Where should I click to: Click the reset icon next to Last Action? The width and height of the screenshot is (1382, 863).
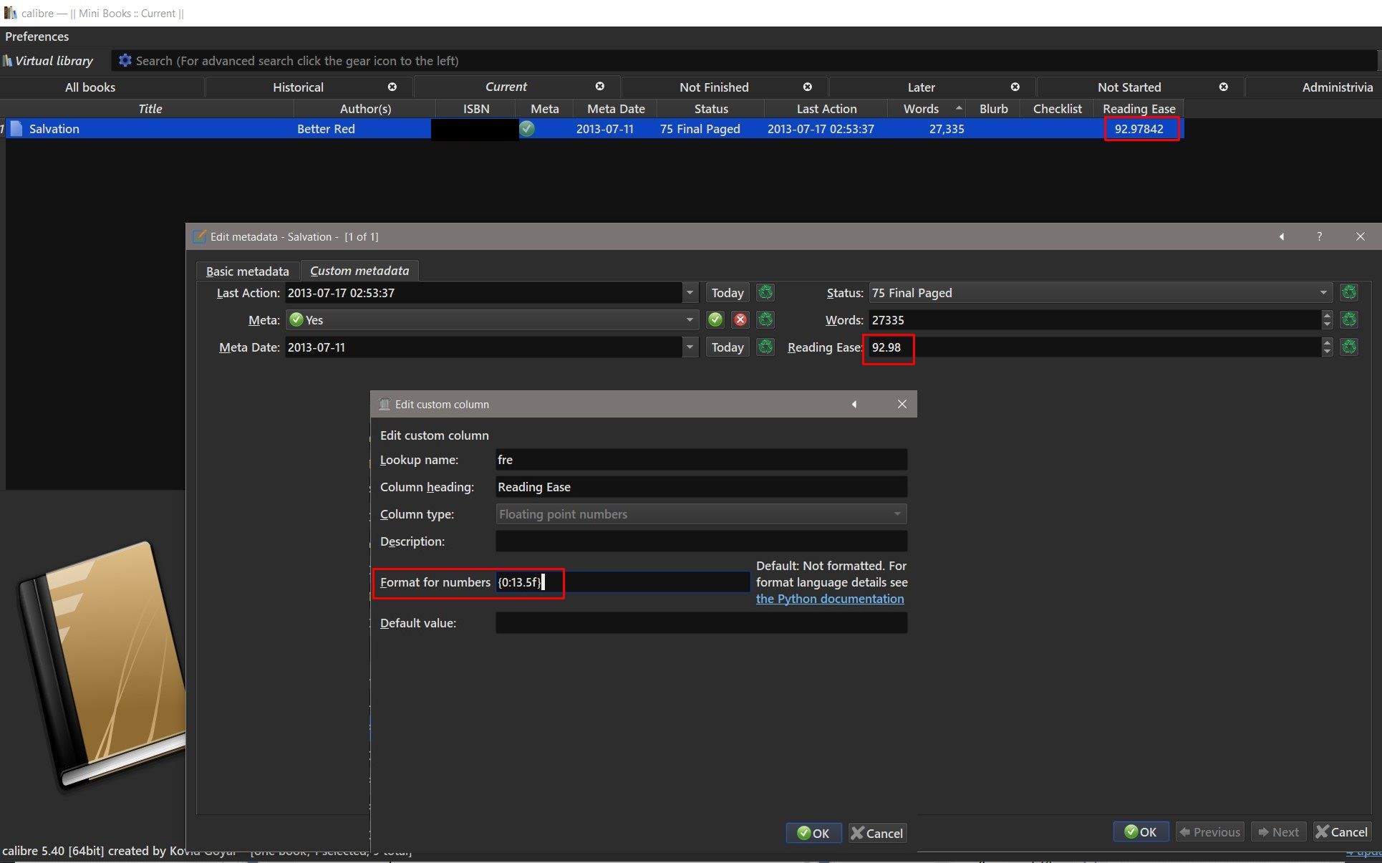click(x=765, y=292)
